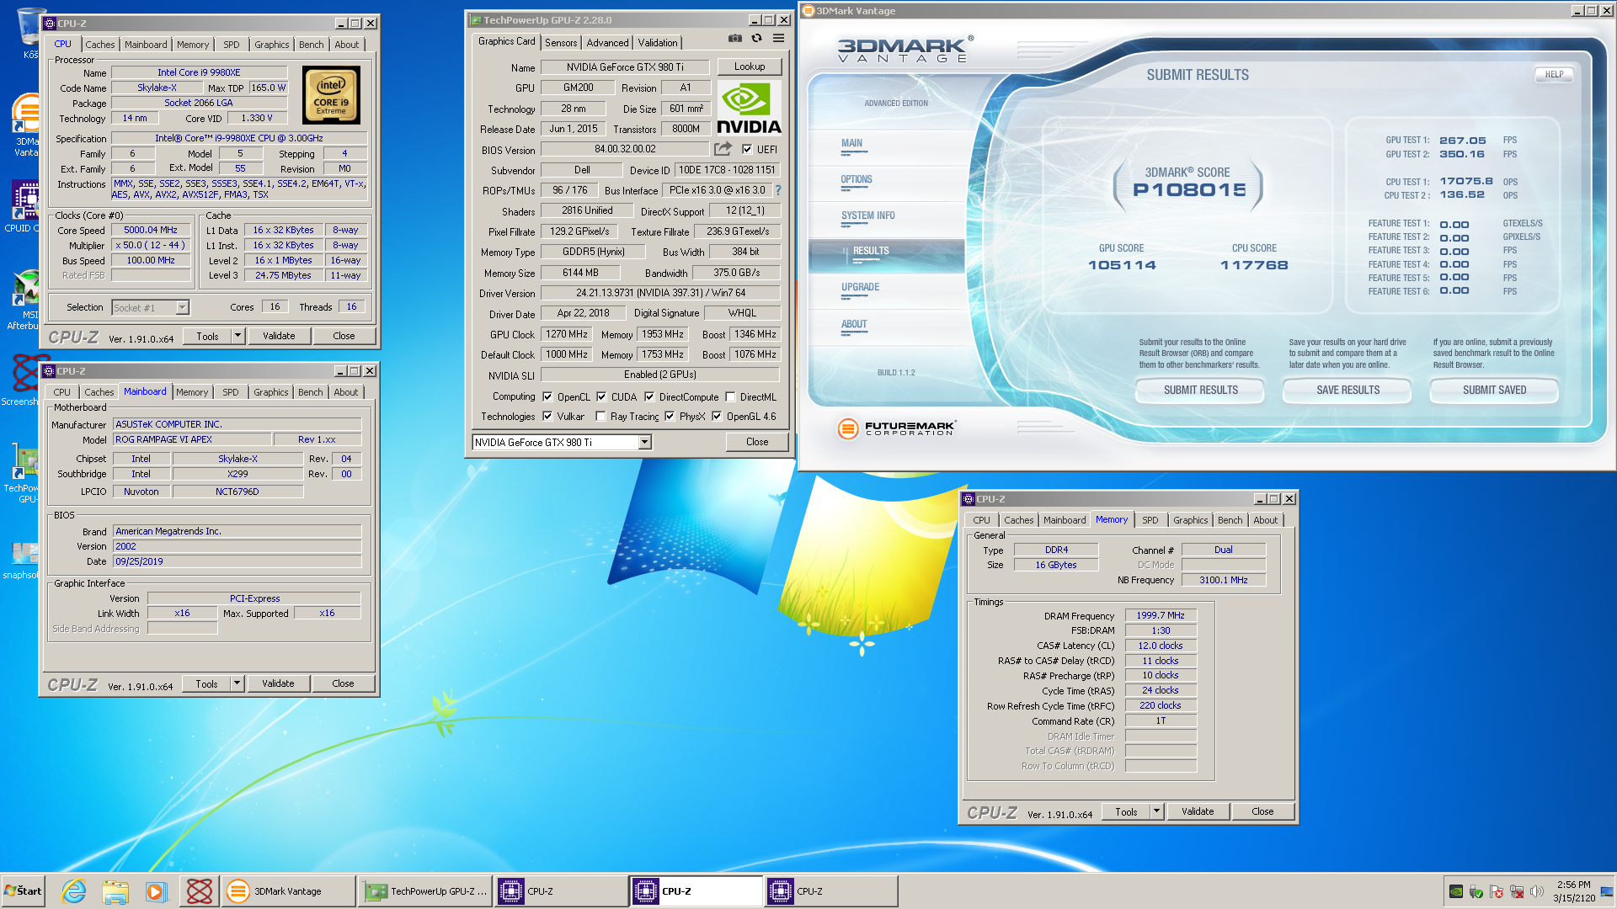Click the SUBMIT RESULTS button
1617x909 pixels.
[1200, 391]
